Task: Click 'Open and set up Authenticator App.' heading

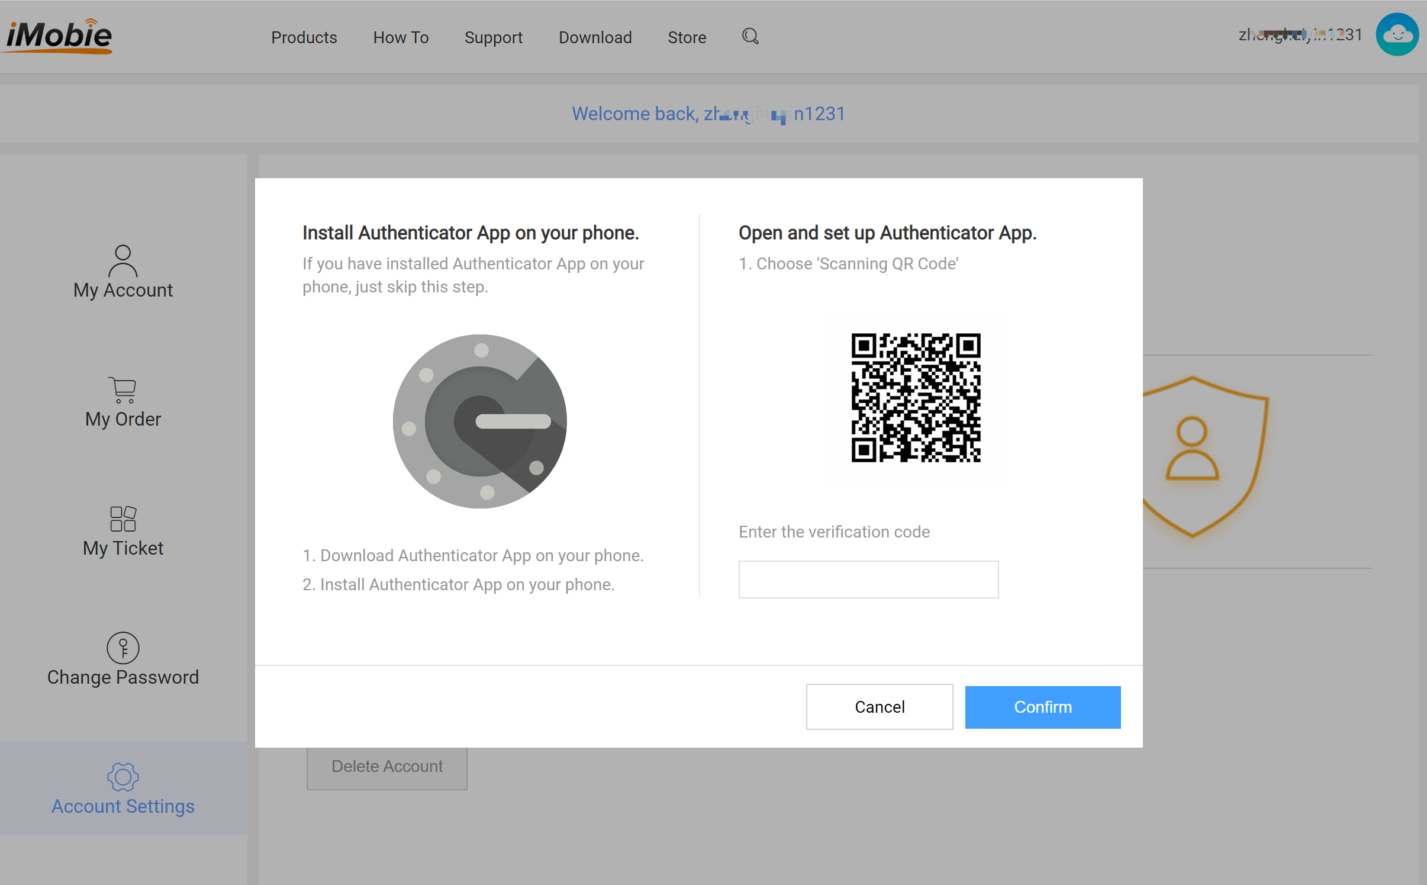Action: pos(888,233)
